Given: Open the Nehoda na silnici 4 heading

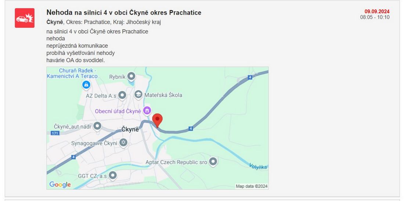Looking at the screenshot, I should [x=124, y=12].
